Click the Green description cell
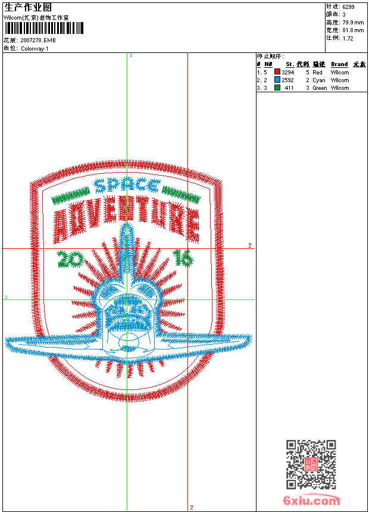 click(x=320, y=88)
